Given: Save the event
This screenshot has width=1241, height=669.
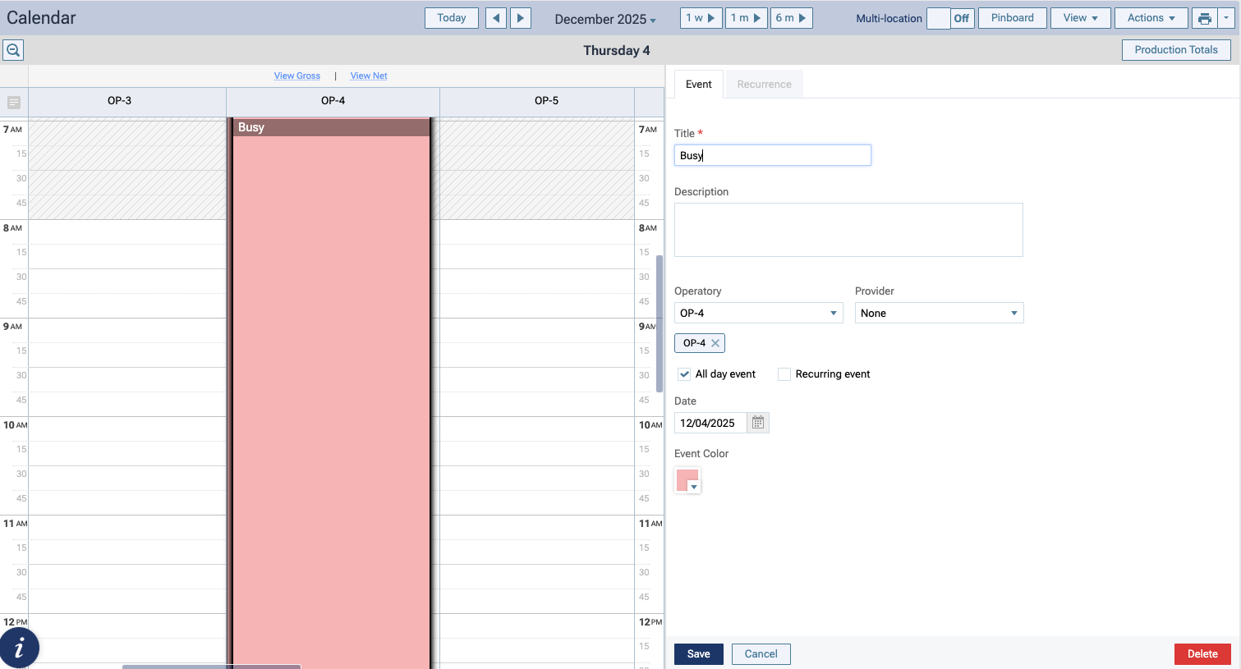Looking at the screenshot, I should click(698, 654).
